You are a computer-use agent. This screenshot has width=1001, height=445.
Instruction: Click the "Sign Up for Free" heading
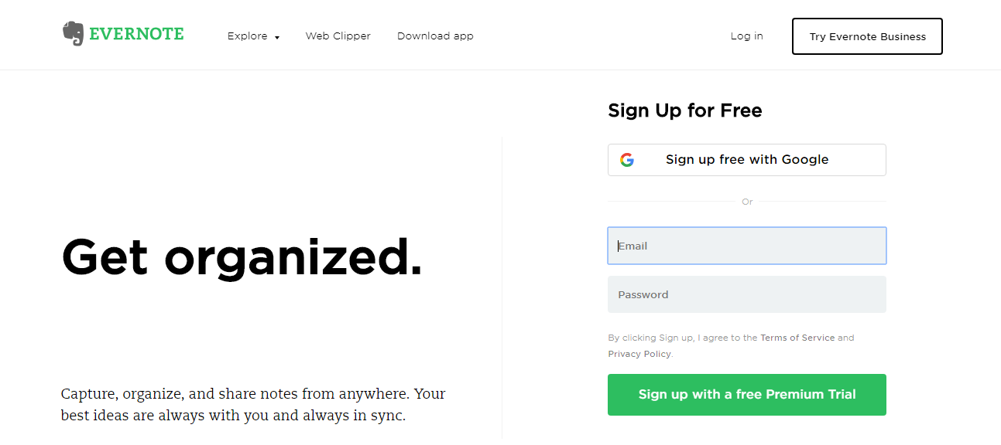tap(684, 110)
